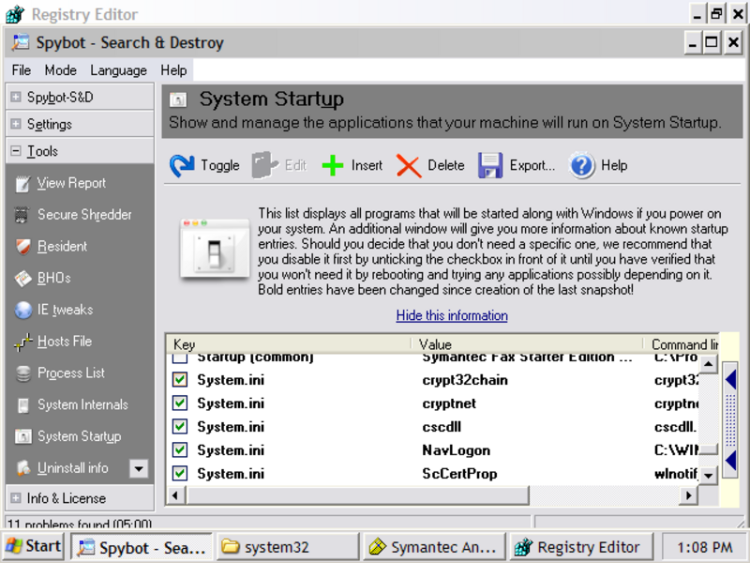750x563 pixels.
Task: Click the horizontal scrollbar left arrow
Action: pyautogui.click(x=175, y=495)
